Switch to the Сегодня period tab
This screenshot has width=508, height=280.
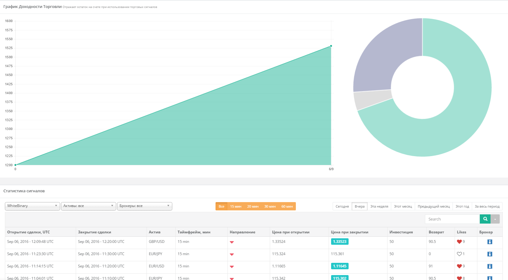pyautogui.click(x=342, y=206)
